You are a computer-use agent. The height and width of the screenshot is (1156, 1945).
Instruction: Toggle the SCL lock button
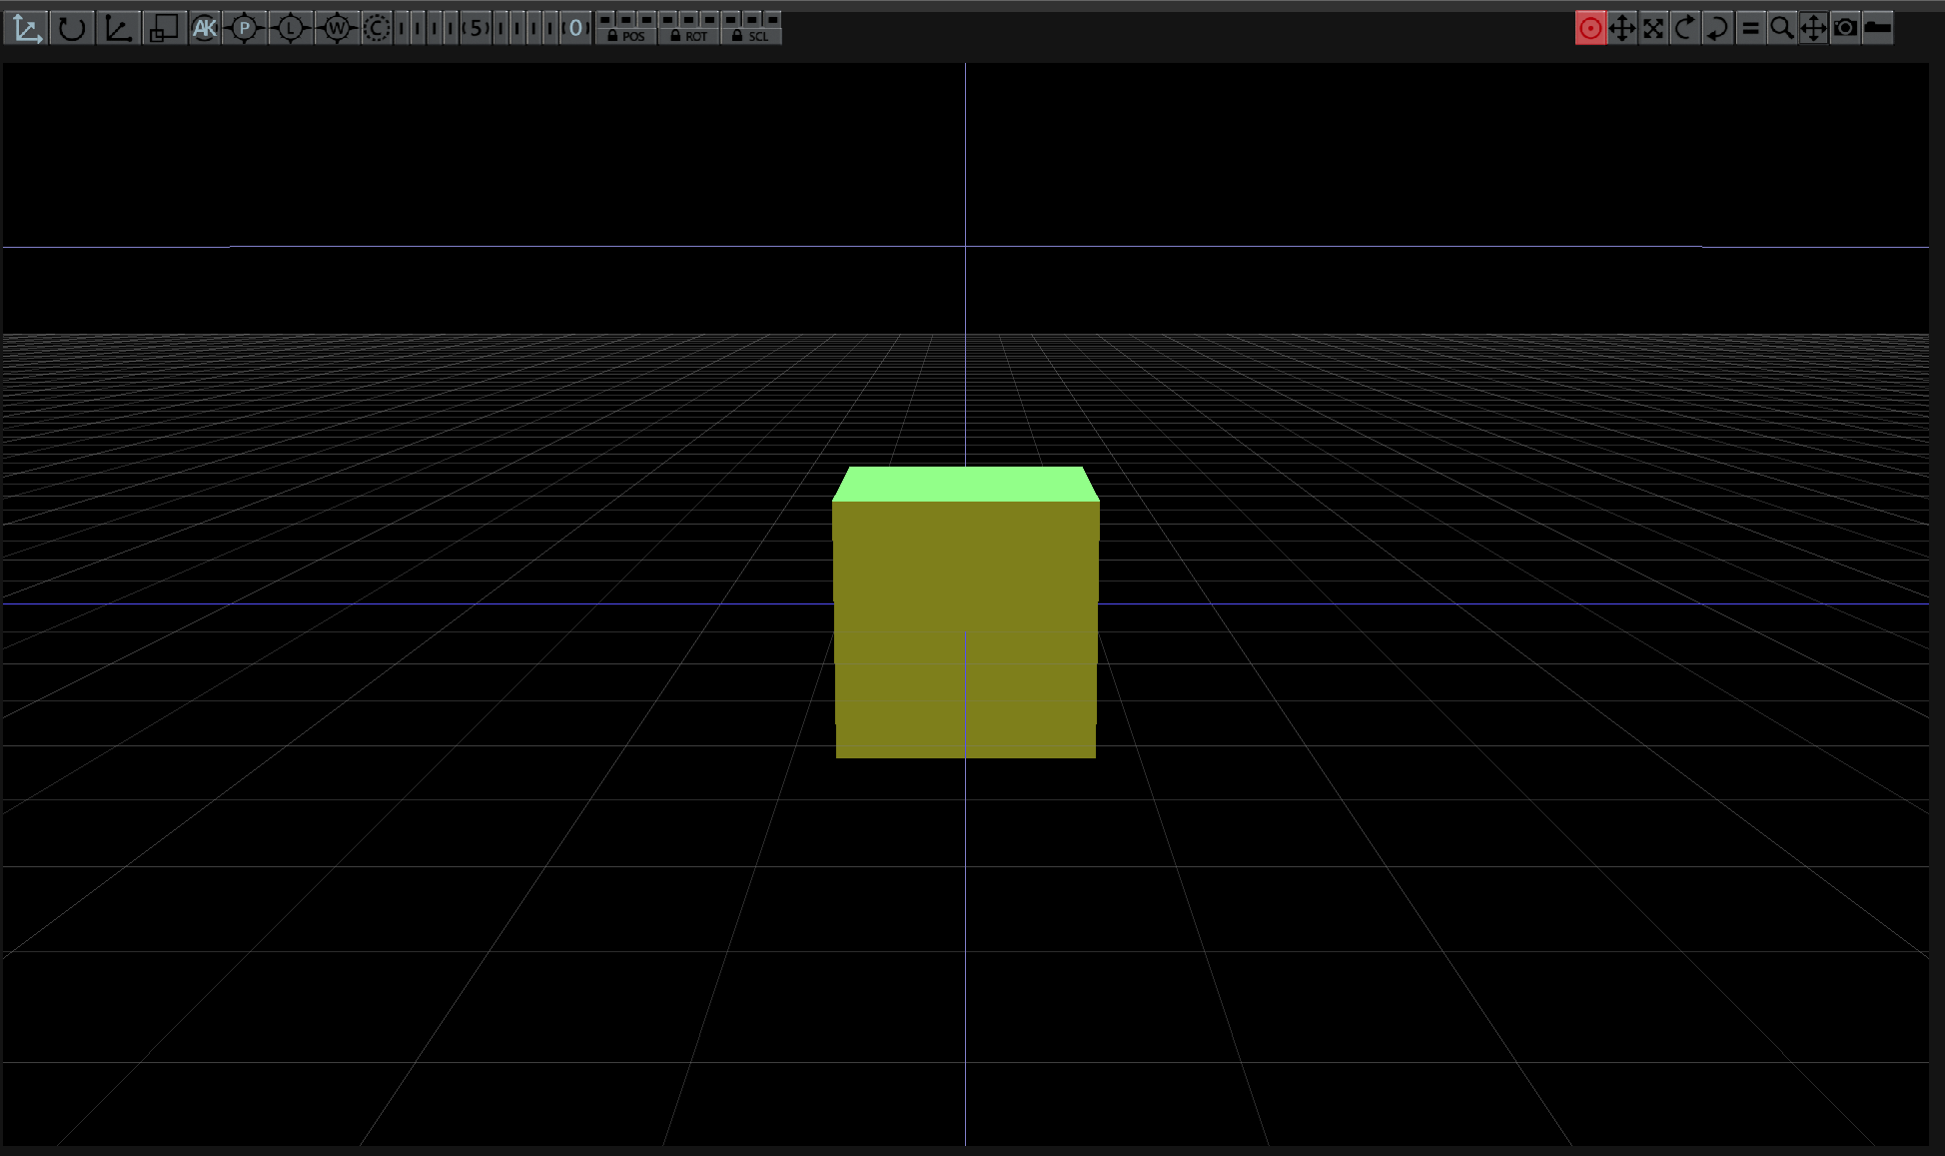(750, 36)
